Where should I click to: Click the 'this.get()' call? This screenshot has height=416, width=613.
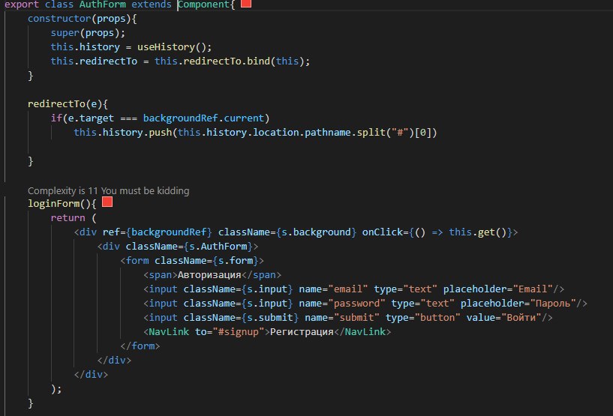point(478,232)
